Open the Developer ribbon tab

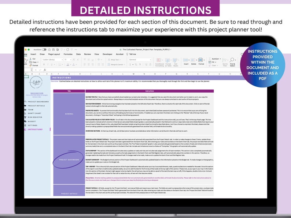click(107, 54)
